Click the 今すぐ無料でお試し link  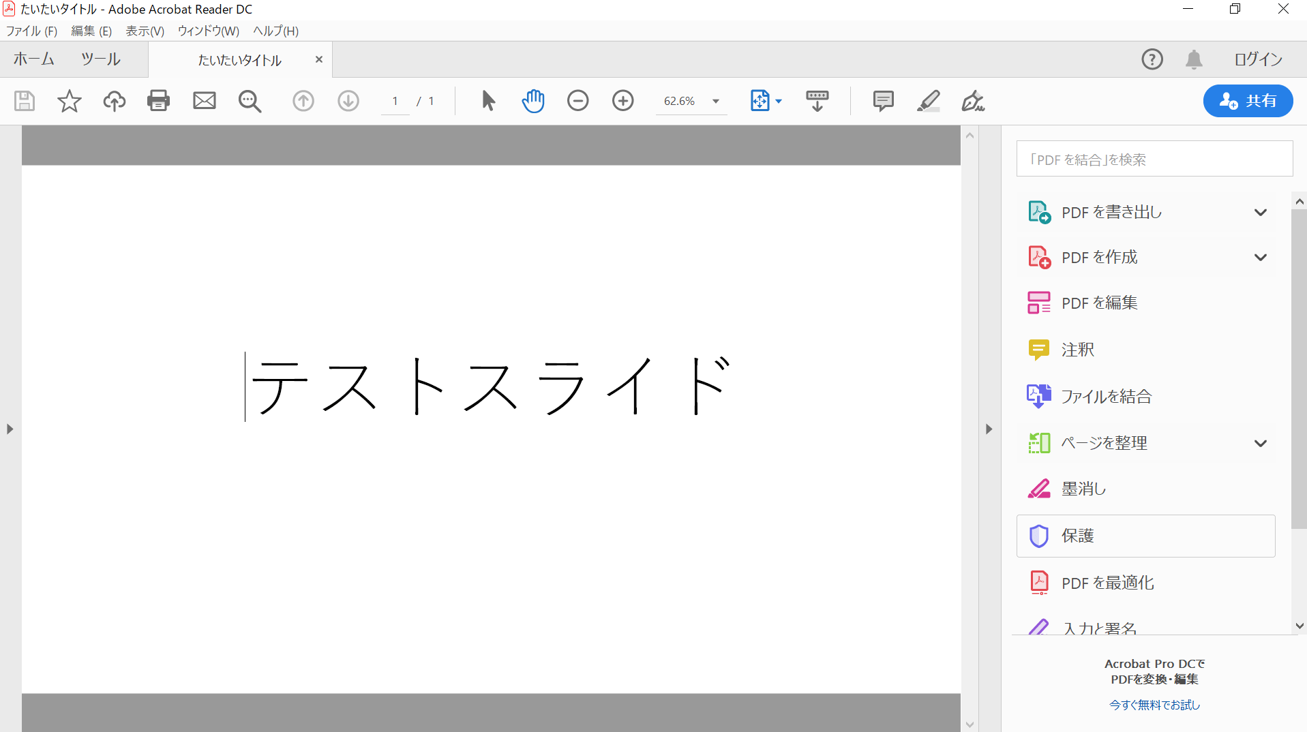click(1154, 705)
